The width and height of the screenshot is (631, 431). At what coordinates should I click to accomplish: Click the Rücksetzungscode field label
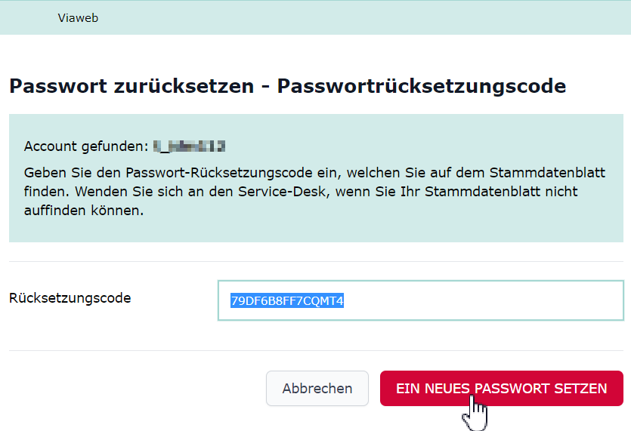coord(70,298)
